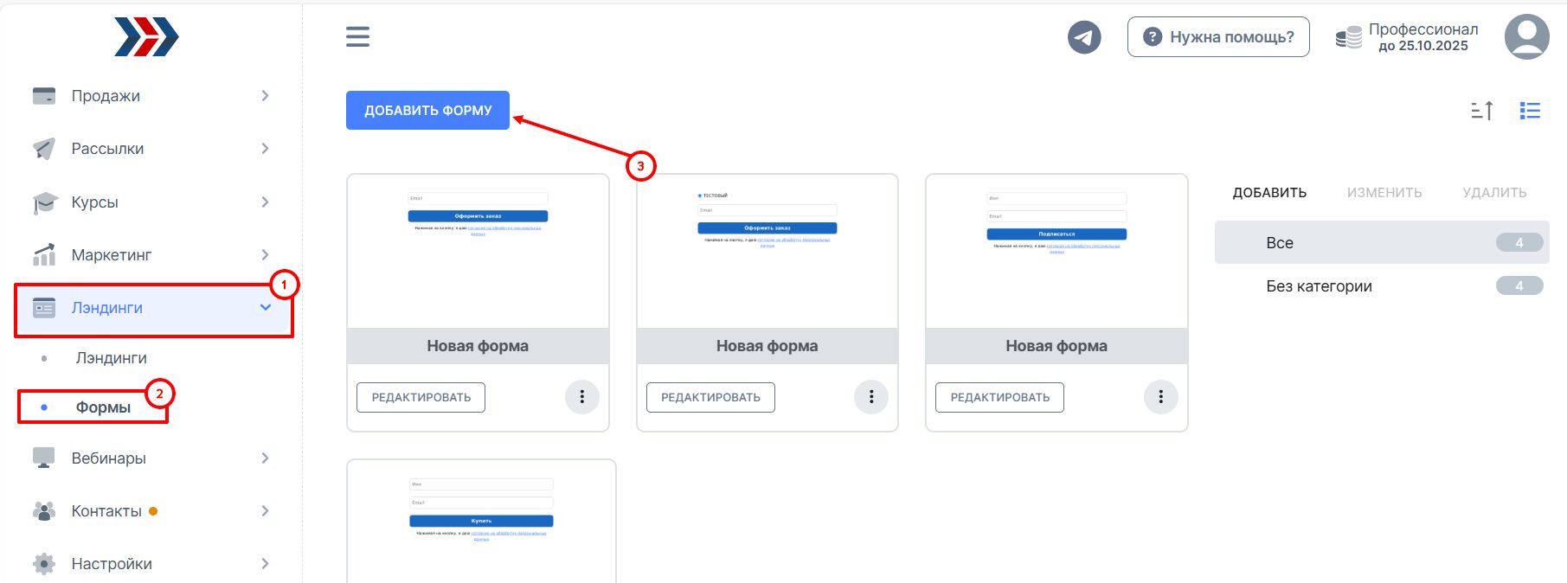The image size is (1567, 583).
Task: Expand the Рассылки menu chevron
Action: (265, 149)
